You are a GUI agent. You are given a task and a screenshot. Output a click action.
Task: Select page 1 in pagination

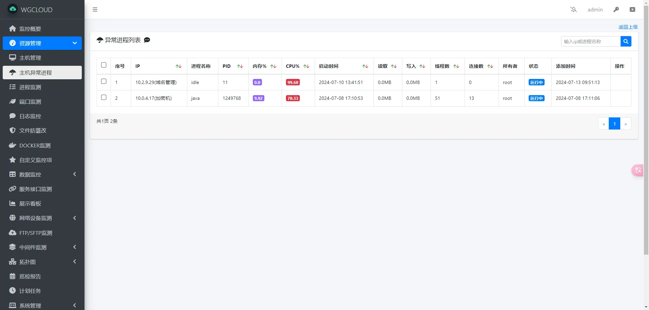pos(615,123)
